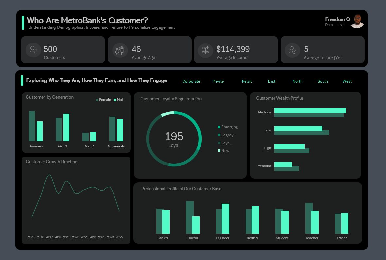Click the Premium axis label
The width and height of the screenshot is (386, 260).
pos(264,166)
